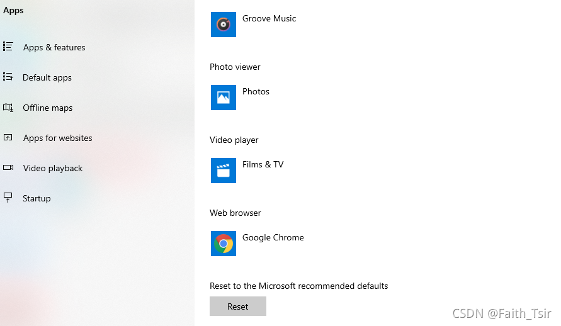Viewport: 561px width, 326px height.
Task: Select Default apps in sidebar
Action: coord(47,77)
